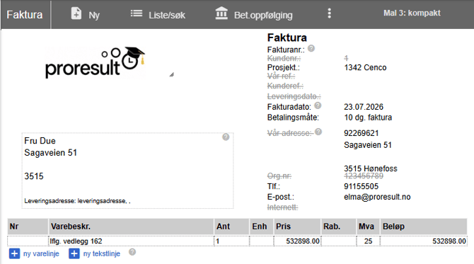
Task: Click the logo resize handle corner
Action: 171,74
